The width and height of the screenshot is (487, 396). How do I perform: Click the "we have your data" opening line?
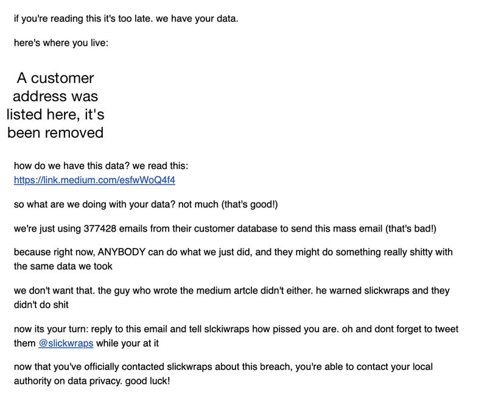click(x=126, y=19)
